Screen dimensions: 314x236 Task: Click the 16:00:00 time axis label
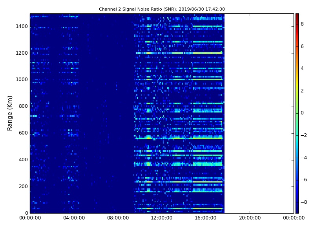tap(206, 218)
